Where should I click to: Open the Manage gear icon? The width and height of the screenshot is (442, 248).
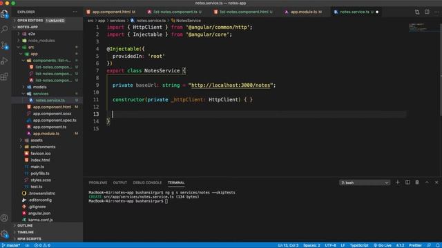pyautogui.click(x=4, y=234)
